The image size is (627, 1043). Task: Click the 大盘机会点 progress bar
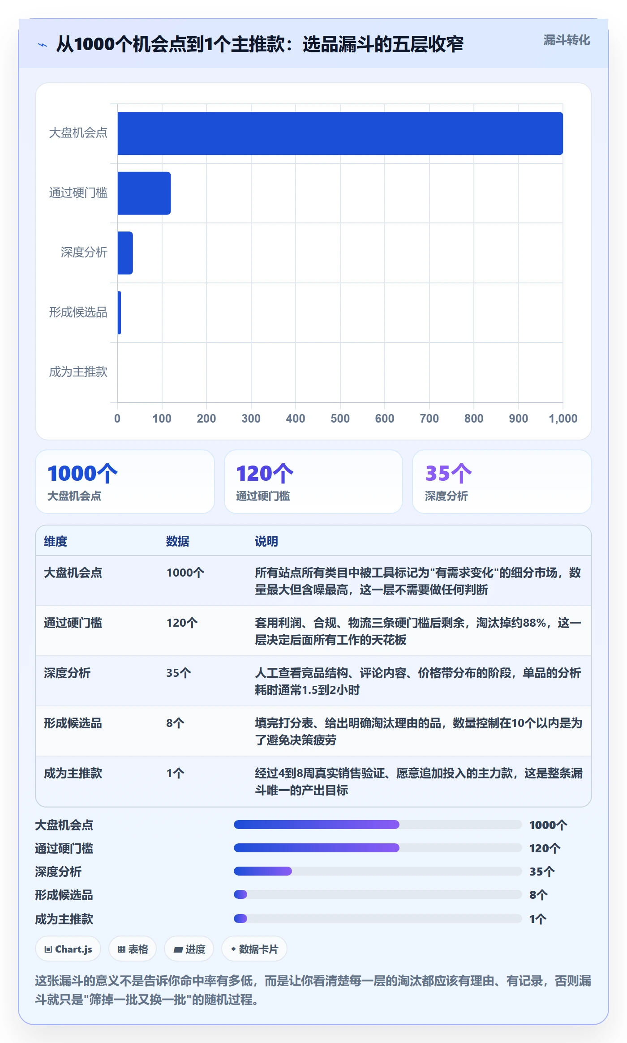[x=378, y=825]
